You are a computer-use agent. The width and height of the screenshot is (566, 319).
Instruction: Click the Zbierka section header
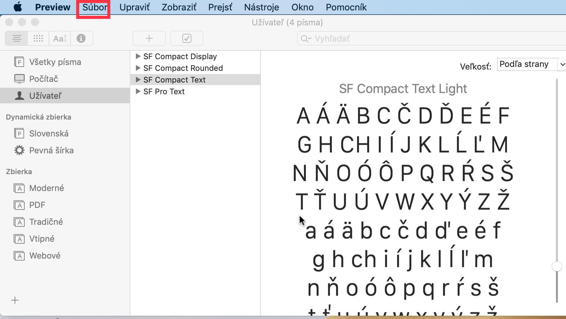pos(19,172)
